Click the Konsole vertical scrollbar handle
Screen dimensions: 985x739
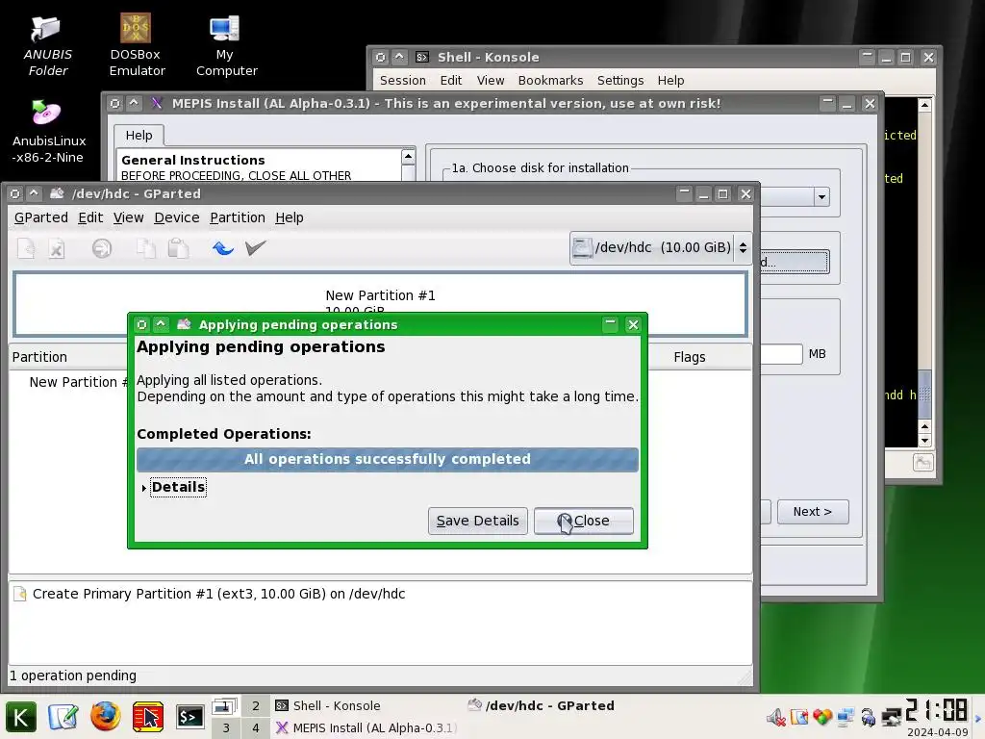[924, 395]
